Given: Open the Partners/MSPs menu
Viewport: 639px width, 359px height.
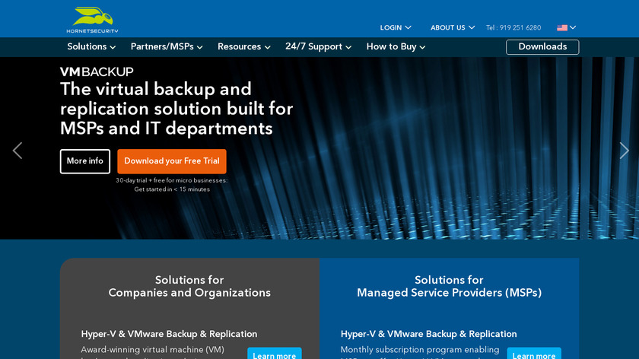Looking at the screenshot, I should (167, 47).
